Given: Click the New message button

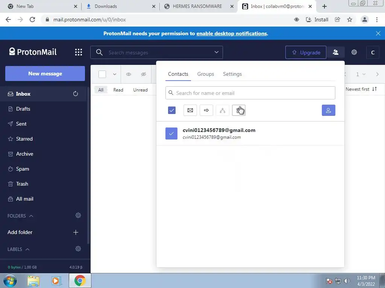Looking at the screenshot, I should point(45,73).
